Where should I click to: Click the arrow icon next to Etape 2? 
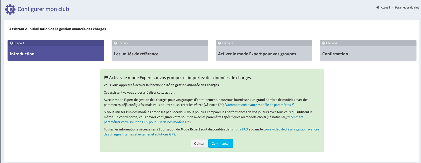pos(116,43)
